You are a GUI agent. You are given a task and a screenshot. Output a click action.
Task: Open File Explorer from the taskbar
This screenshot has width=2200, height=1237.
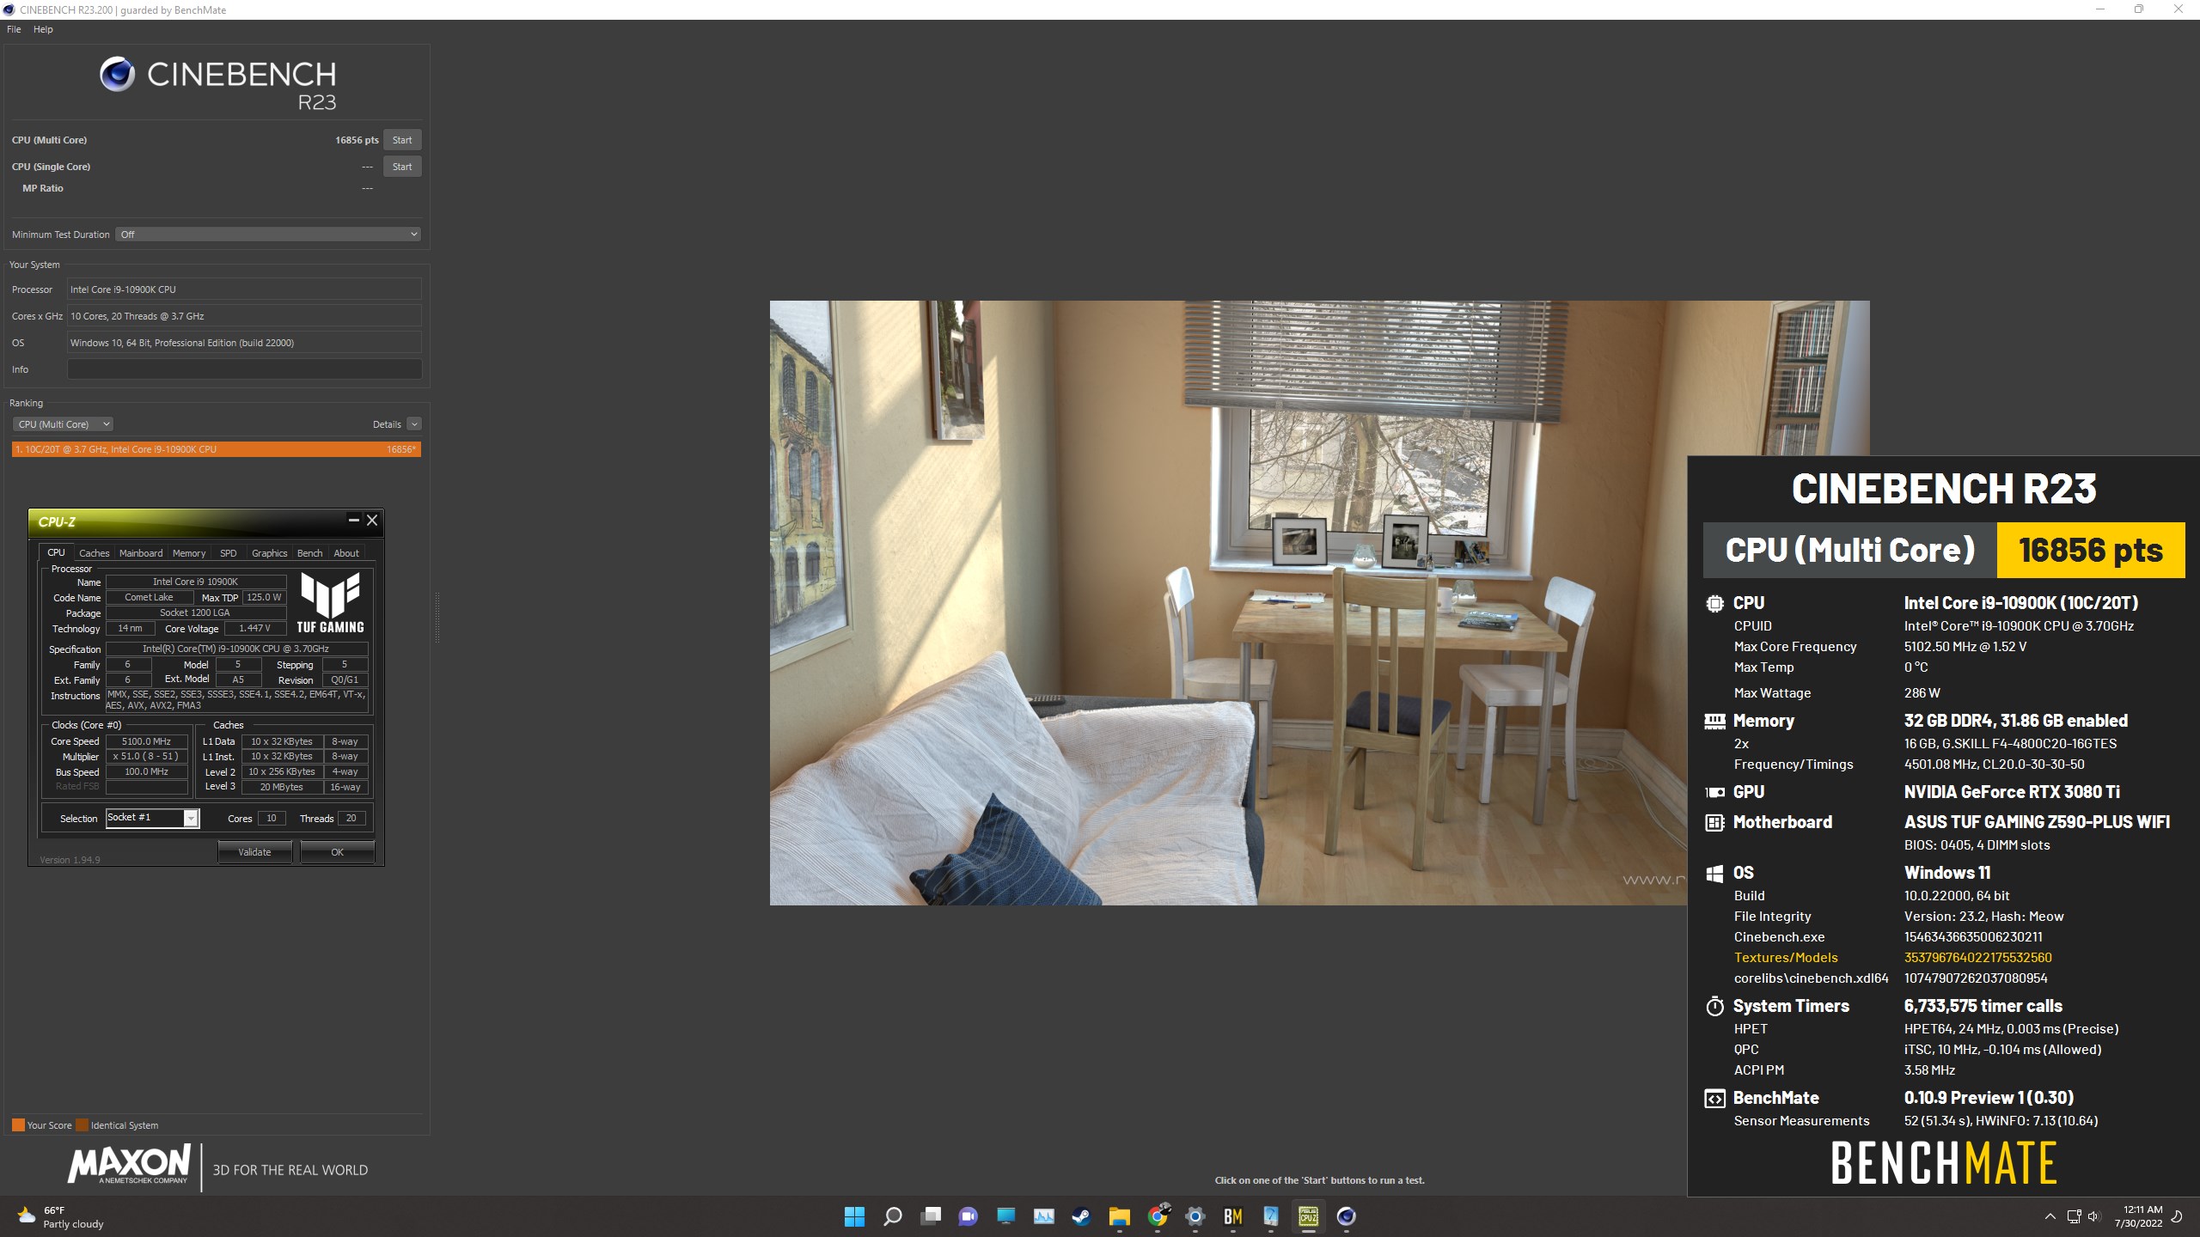(1119, 1216)
